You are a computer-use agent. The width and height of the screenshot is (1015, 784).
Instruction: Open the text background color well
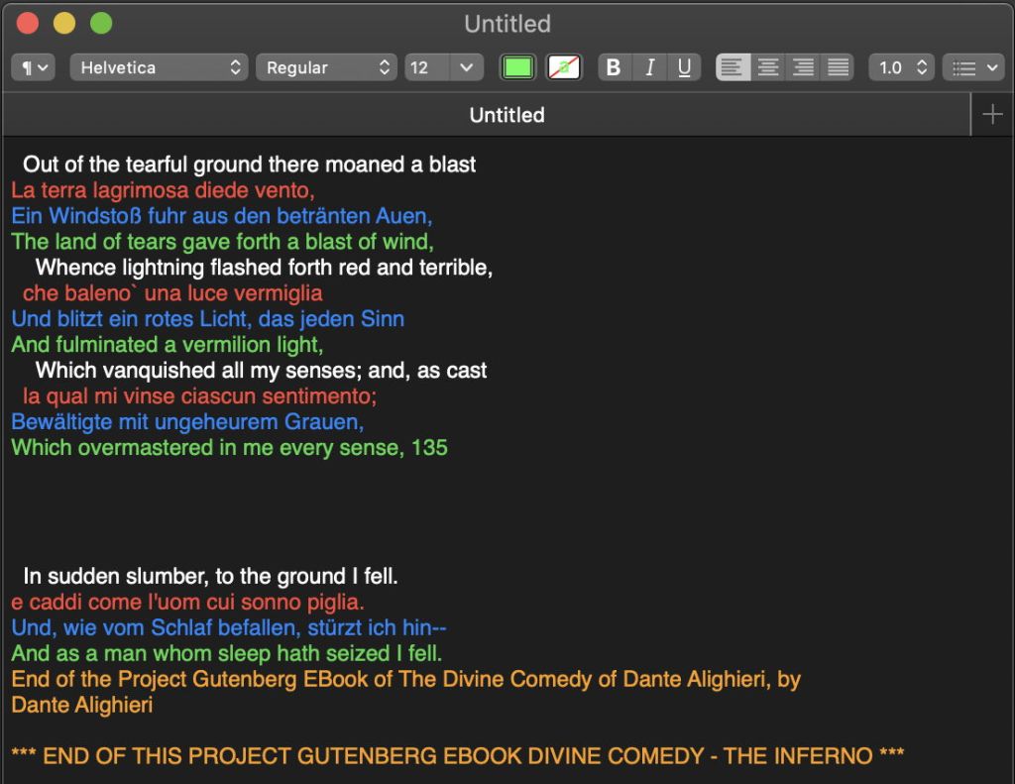pyautogui.click(x=565, y=67)
